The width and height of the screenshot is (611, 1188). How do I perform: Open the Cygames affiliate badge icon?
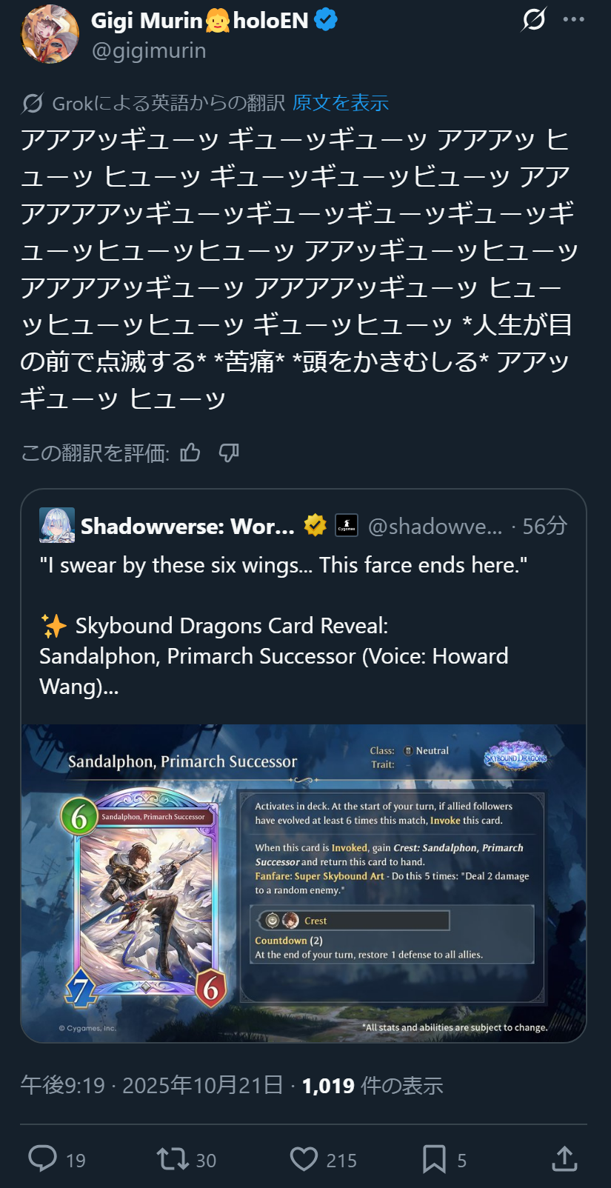point(347,526)
